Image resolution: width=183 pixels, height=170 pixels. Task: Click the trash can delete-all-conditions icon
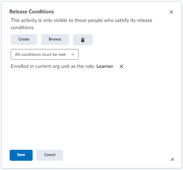point(83,40)
